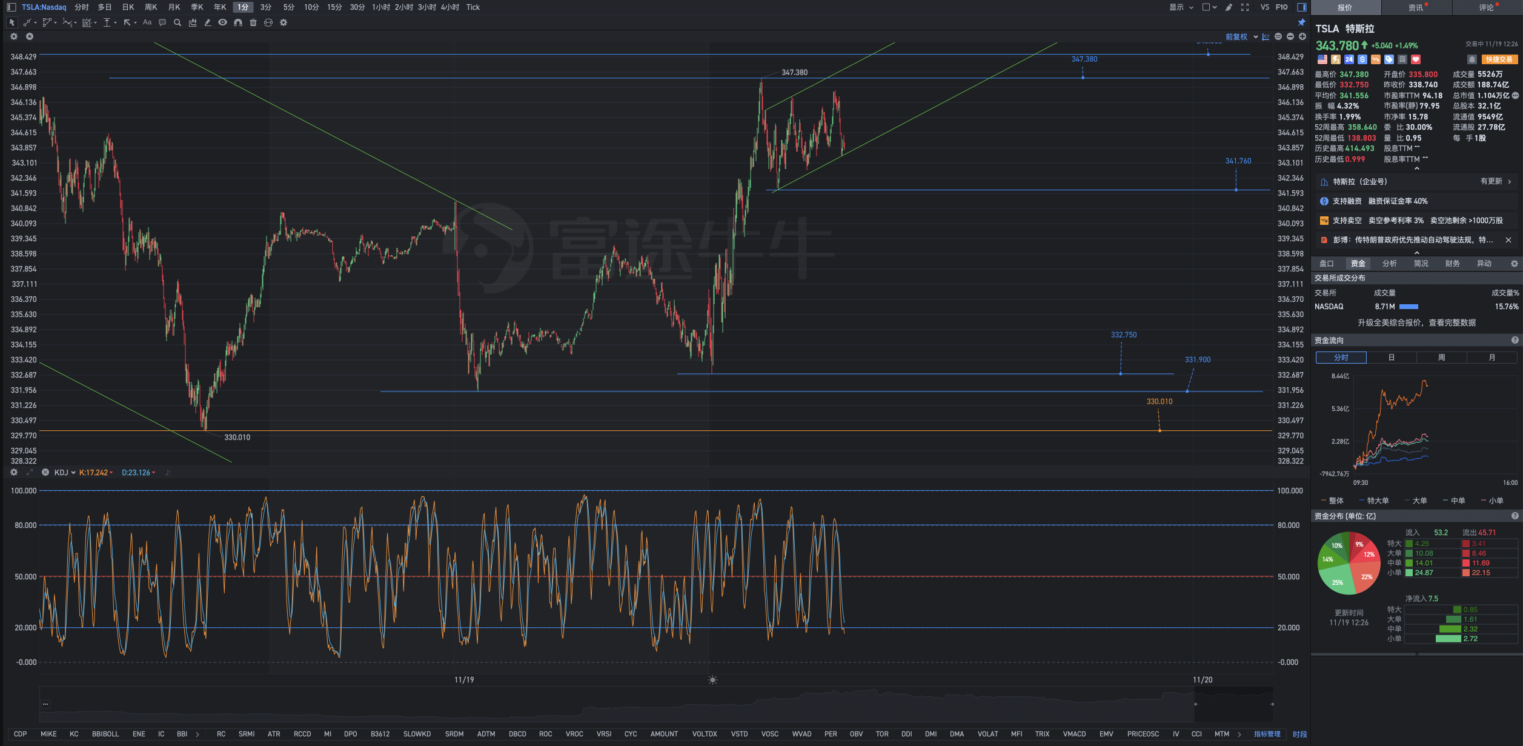
Task: Pick the Fibonacci grid drawing tool
Action: 88,22
